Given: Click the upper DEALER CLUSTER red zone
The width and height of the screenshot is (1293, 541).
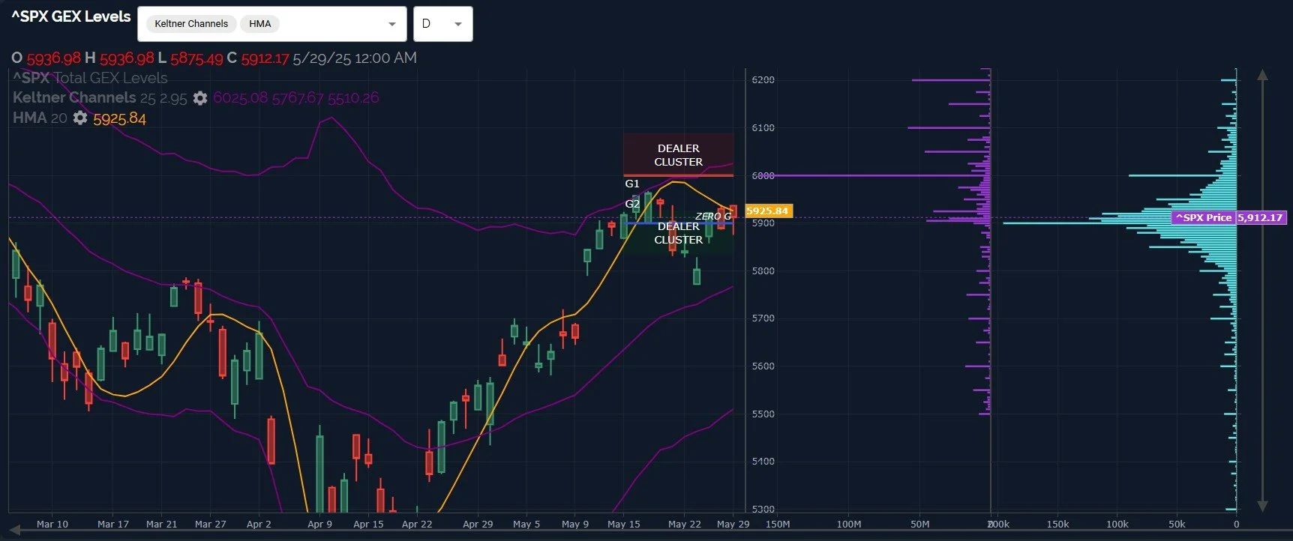Looking at the screenshot, I should (x=678, y=155).
